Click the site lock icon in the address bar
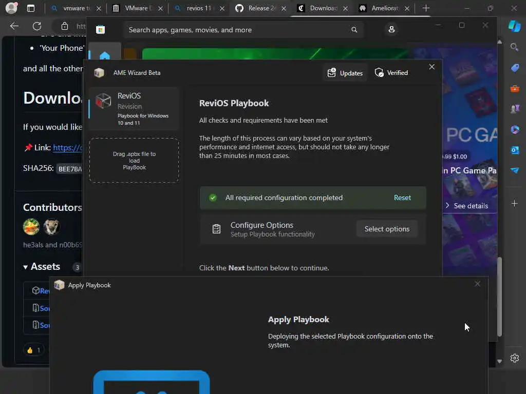526x394 pixels. [65, 26]
